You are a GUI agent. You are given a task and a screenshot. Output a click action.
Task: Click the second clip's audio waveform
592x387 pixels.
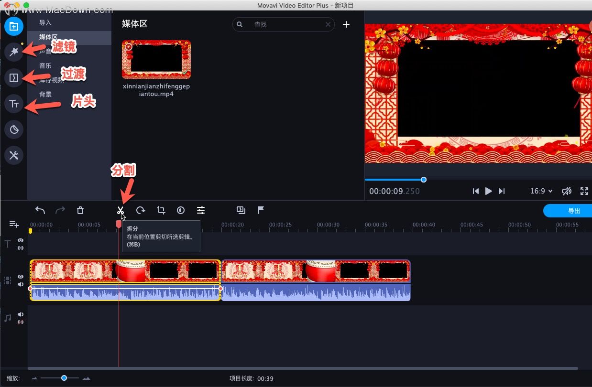(316, 292)
